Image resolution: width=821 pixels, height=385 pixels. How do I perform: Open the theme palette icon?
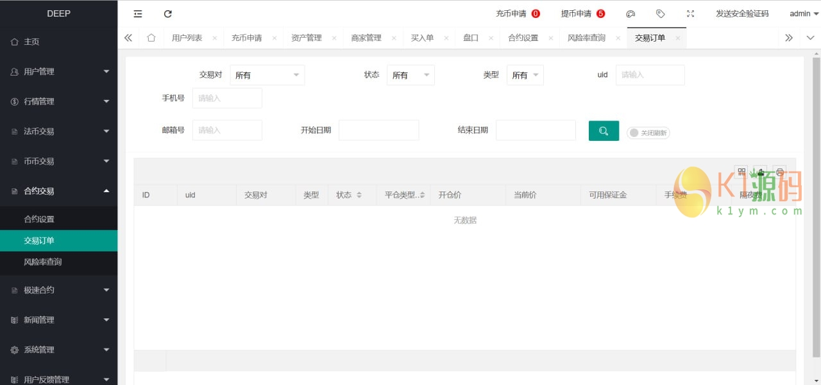(631, 13)
